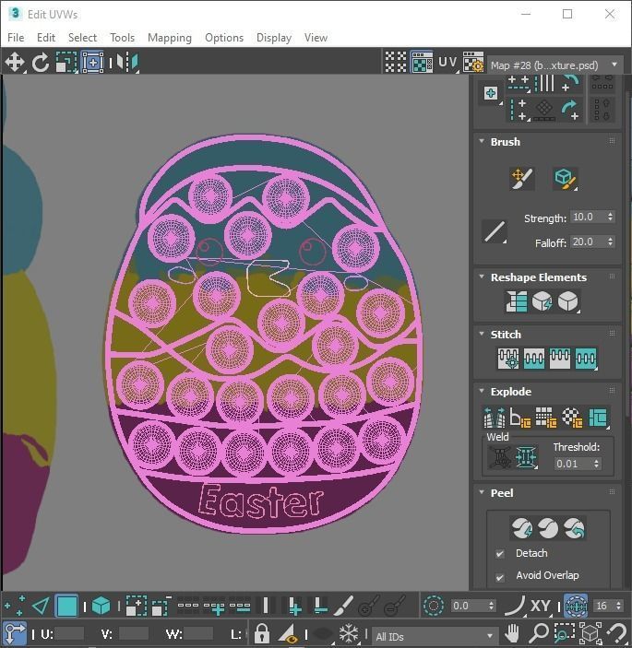This screenshot has height=648, width=632.
Task: Open the linear falloff type flyout
Action: [495, 231]
